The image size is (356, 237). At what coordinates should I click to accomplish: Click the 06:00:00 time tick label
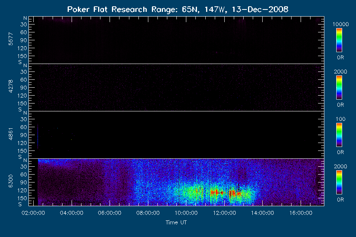click(110, 213)
